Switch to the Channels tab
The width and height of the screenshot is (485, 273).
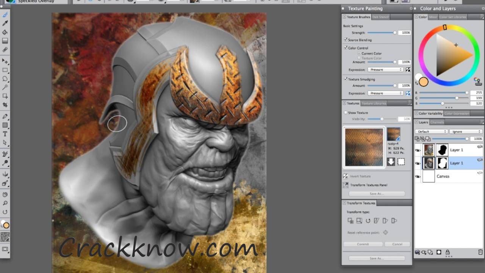[x=437, y=122]
